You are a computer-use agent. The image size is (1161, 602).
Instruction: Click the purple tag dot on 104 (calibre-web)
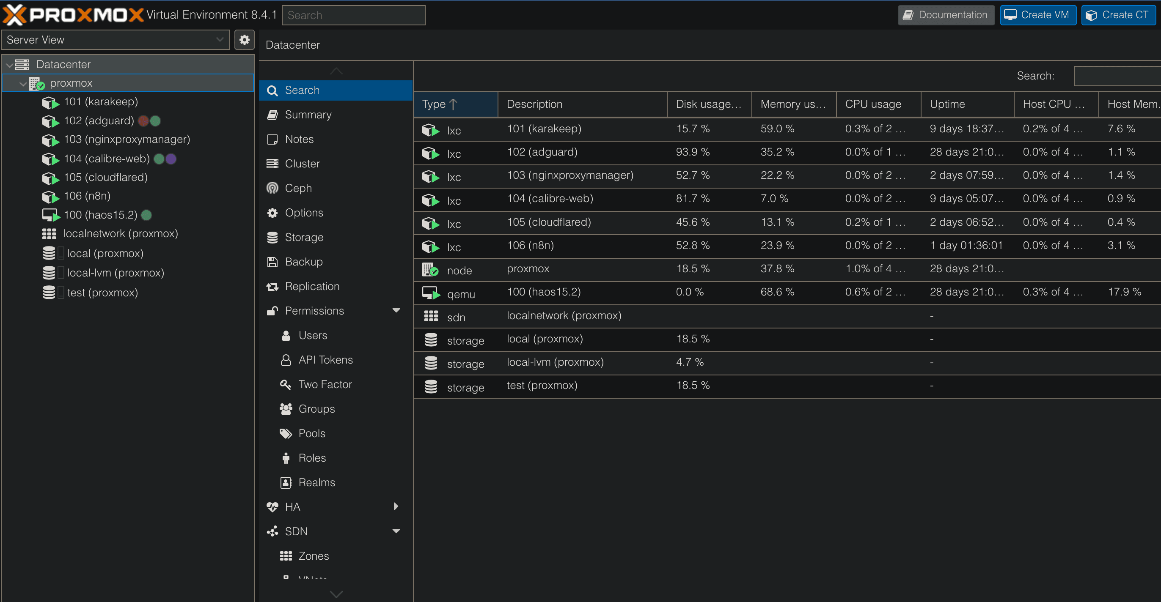tap(171, 159)
